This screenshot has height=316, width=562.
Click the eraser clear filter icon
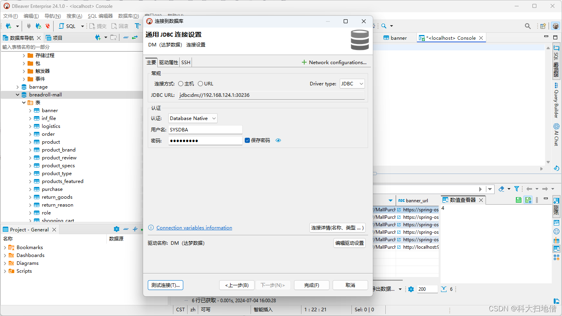(501, 189)
